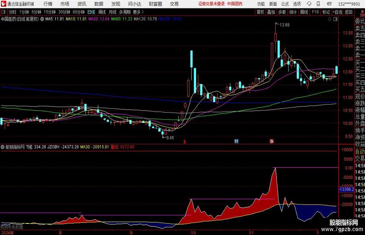Click the 多股 multi-stock button
Image resolution: width=365 pixels, height=235 pixels.
click(282, 12)
